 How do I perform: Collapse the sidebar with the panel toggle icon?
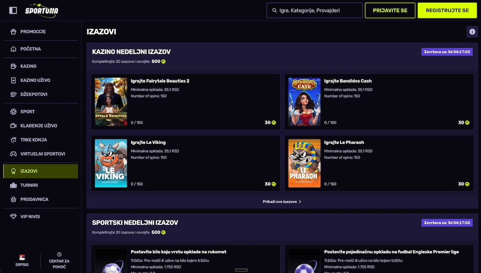click(x=13, y=10)
